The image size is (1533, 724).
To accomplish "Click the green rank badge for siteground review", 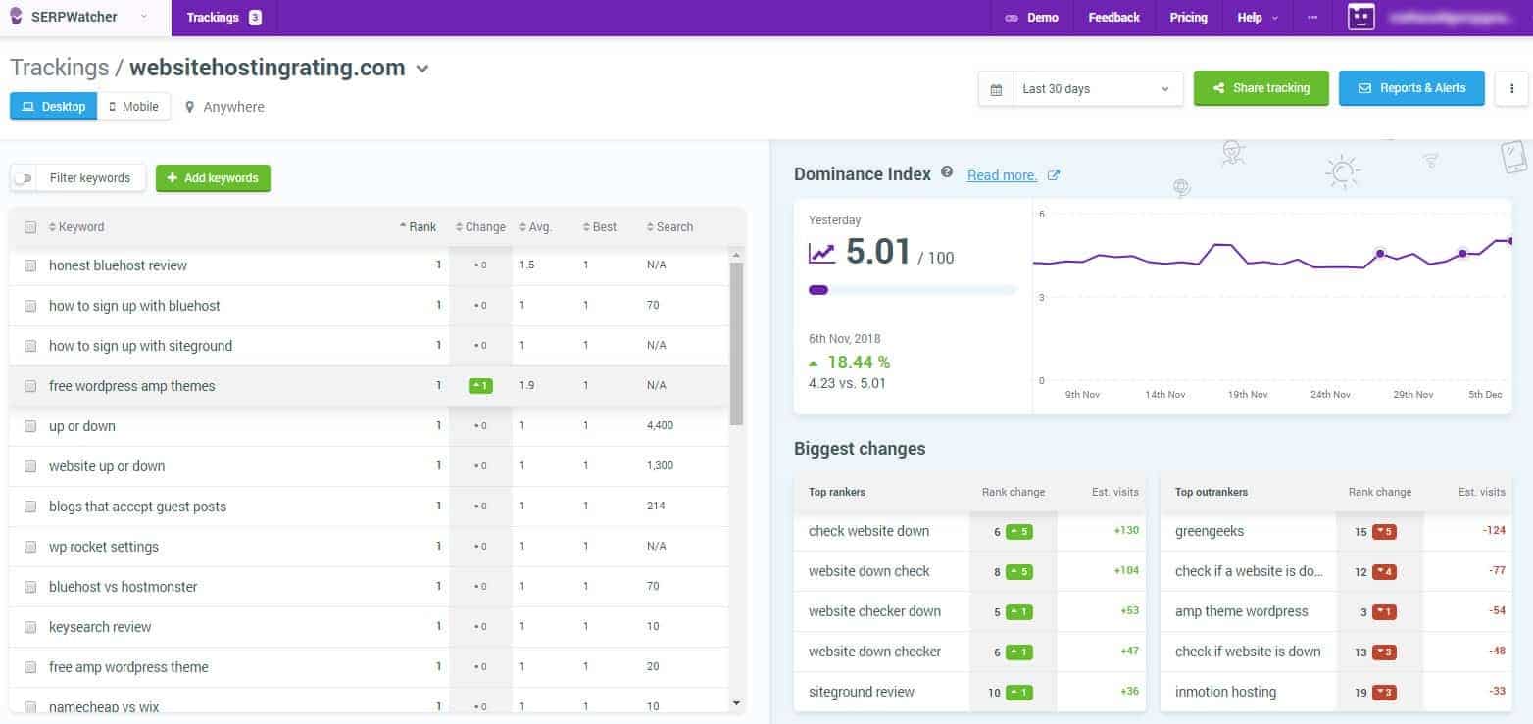I will tap(1019, 693).
